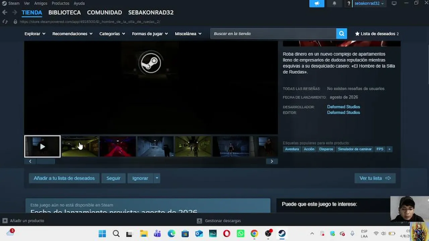The width and height of the screenshot is (429, 241).
Task: Click the Ignorar button
Action: point(140,178)
